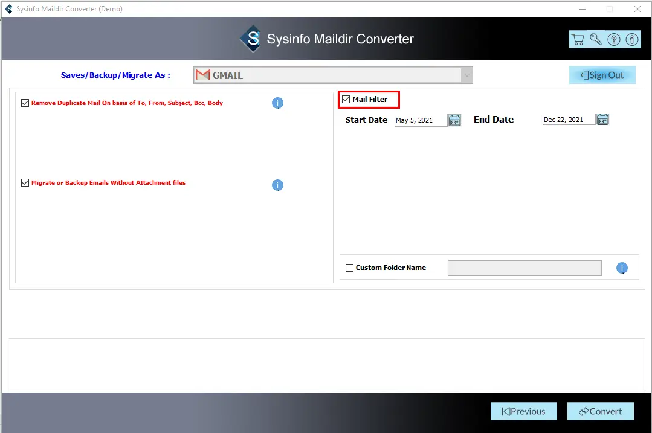Click the about info icon in header
Image resolution: width=652 pixels, height=433 pixels.
tap(632, 39)
